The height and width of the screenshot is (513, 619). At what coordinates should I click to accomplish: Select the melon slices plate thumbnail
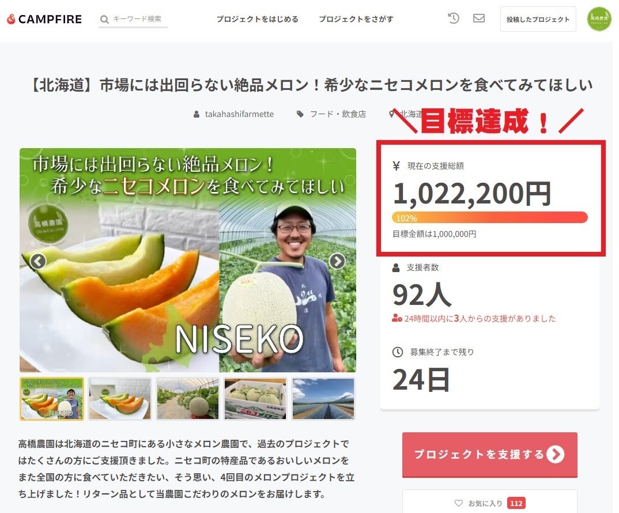click(x=120, y=398)
